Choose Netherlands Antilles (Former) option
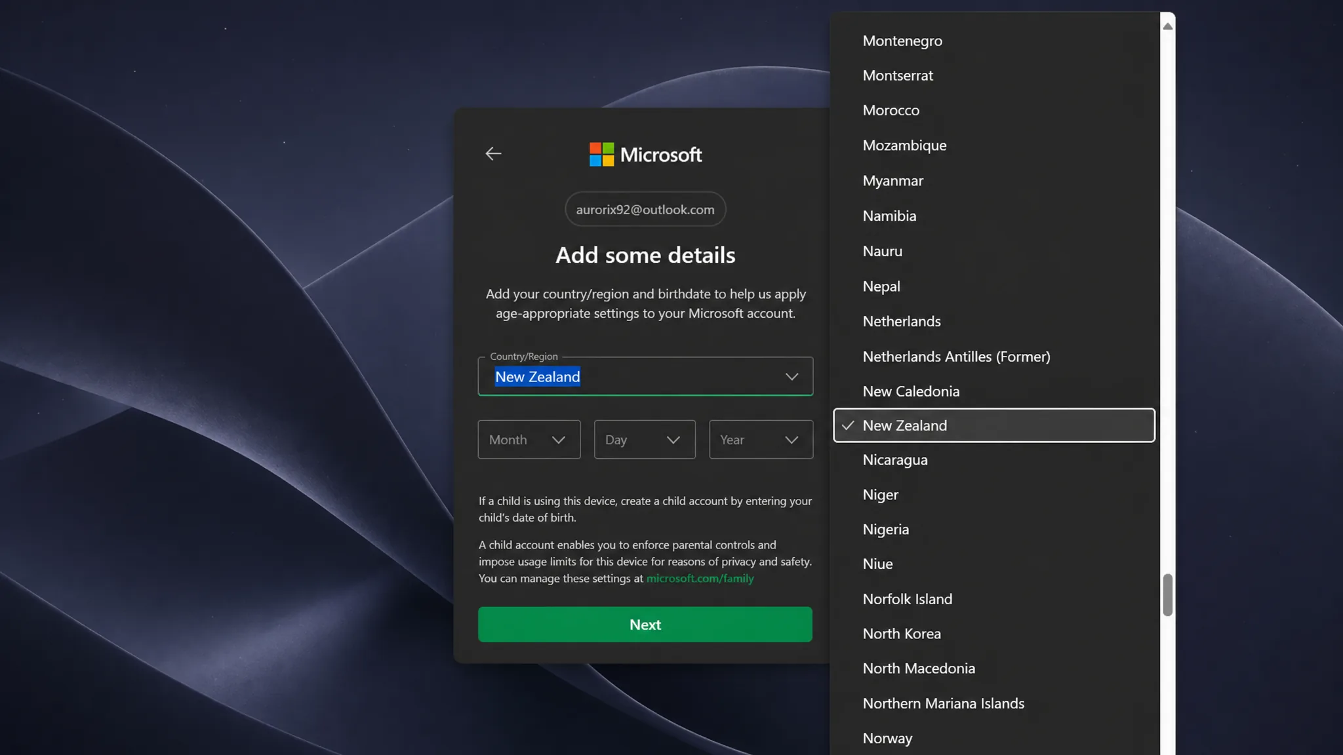The width and height of the screenshot is (1343, 755). (994, 357)
